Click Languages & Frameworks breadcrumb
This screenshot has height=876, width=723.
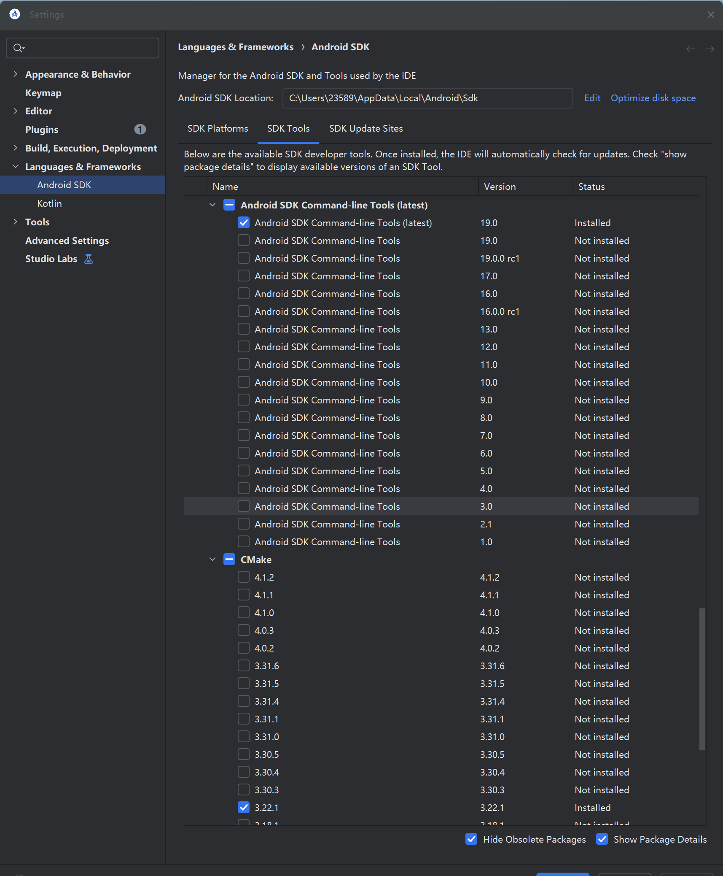pyautogui.click(x=236, y=47)
